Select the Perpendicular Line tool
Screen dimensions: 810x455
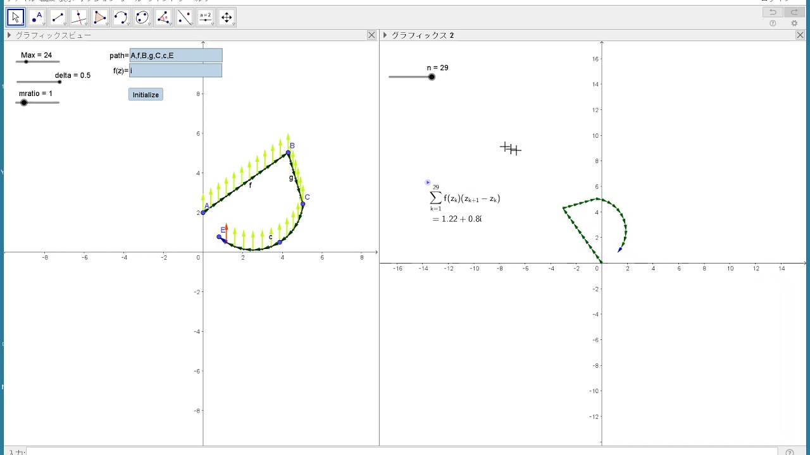[x=78, y=17]
